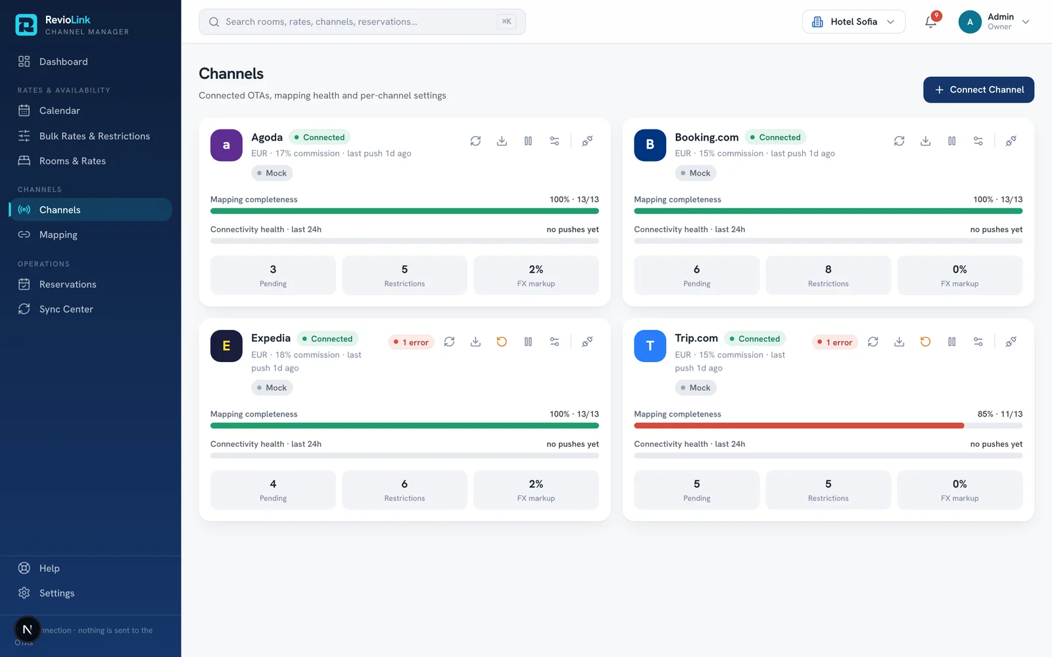The height and width of the screenshot is (657, 1052).
Task: Expand the Admin account menu
Action: click(x=994, y=22)
